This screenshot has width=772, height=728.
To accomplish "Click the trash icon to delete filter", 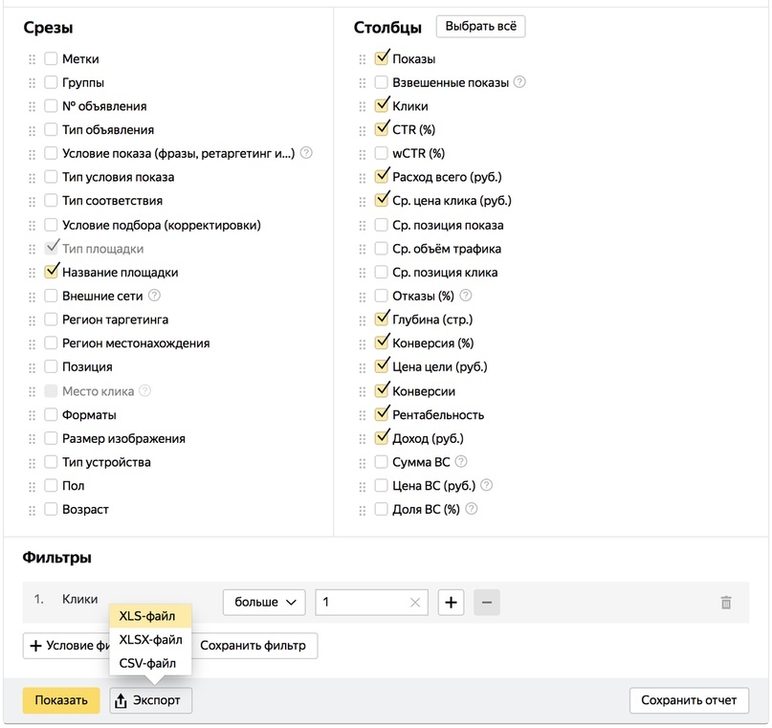I will pos(725,603).
